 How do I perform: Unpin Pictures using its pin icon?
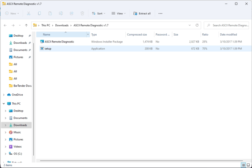tap(30, 57)
